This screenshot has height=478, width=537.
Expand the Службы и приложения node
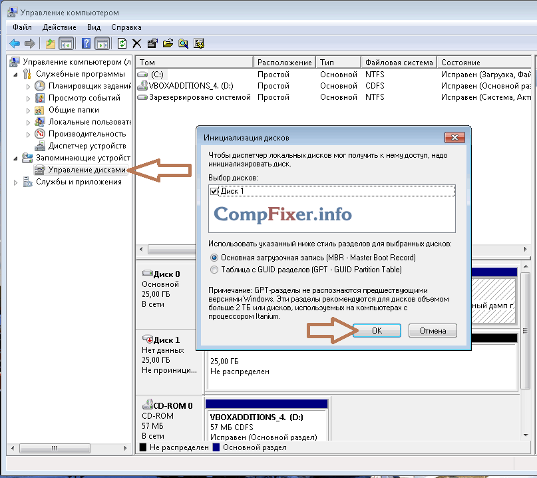tap(15, 182)
